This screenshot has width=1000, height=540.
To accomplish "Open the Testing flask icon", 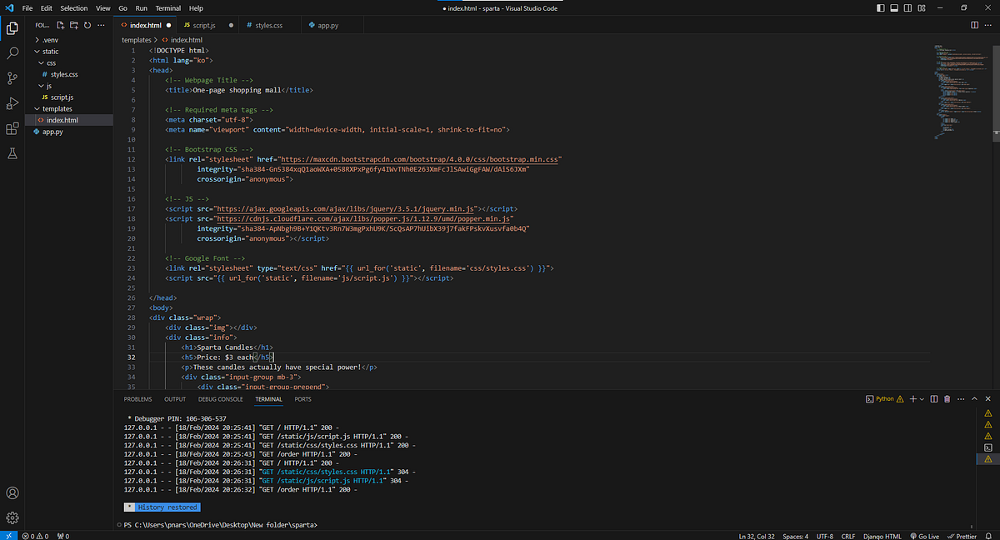I will coord(12,153).
